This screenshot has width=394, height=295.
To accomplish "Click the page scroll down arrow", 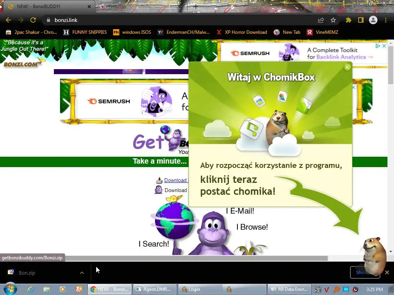I will click(391, 251).
